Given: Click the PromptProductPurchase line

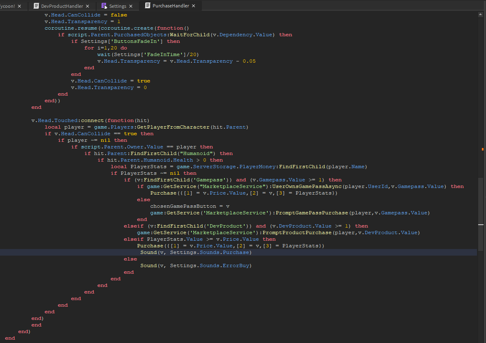Looking at the screenshot, I should coord(278,233).
